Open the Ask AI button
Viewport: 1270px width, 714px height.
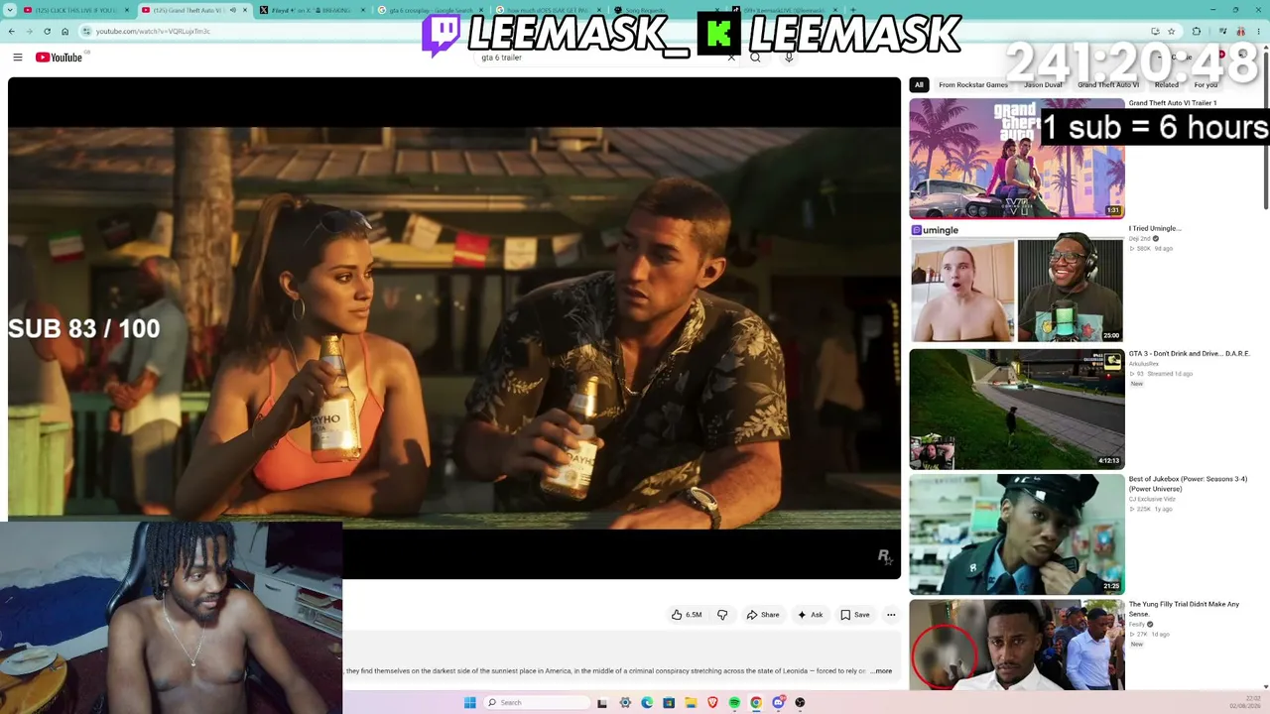(x=810, y=615)
